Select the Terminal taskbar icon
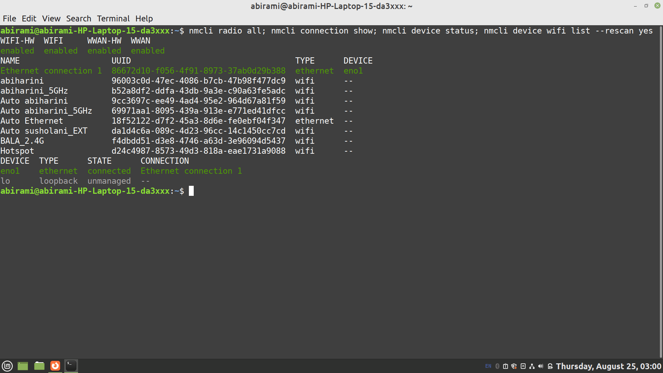Viewport: 663px width, 373px height. coord(71,366)
